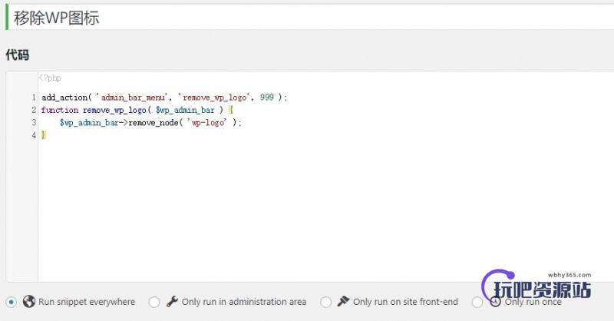This screenshot has height=321, width=614.
Task: Click the 'admin_bar_menu' string in line 1
Action: pyautogui.click(x=134, y=98)
